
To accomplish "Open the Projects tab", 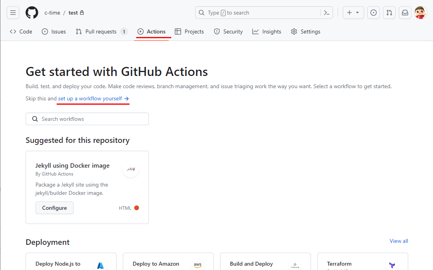I will point(189,31).
